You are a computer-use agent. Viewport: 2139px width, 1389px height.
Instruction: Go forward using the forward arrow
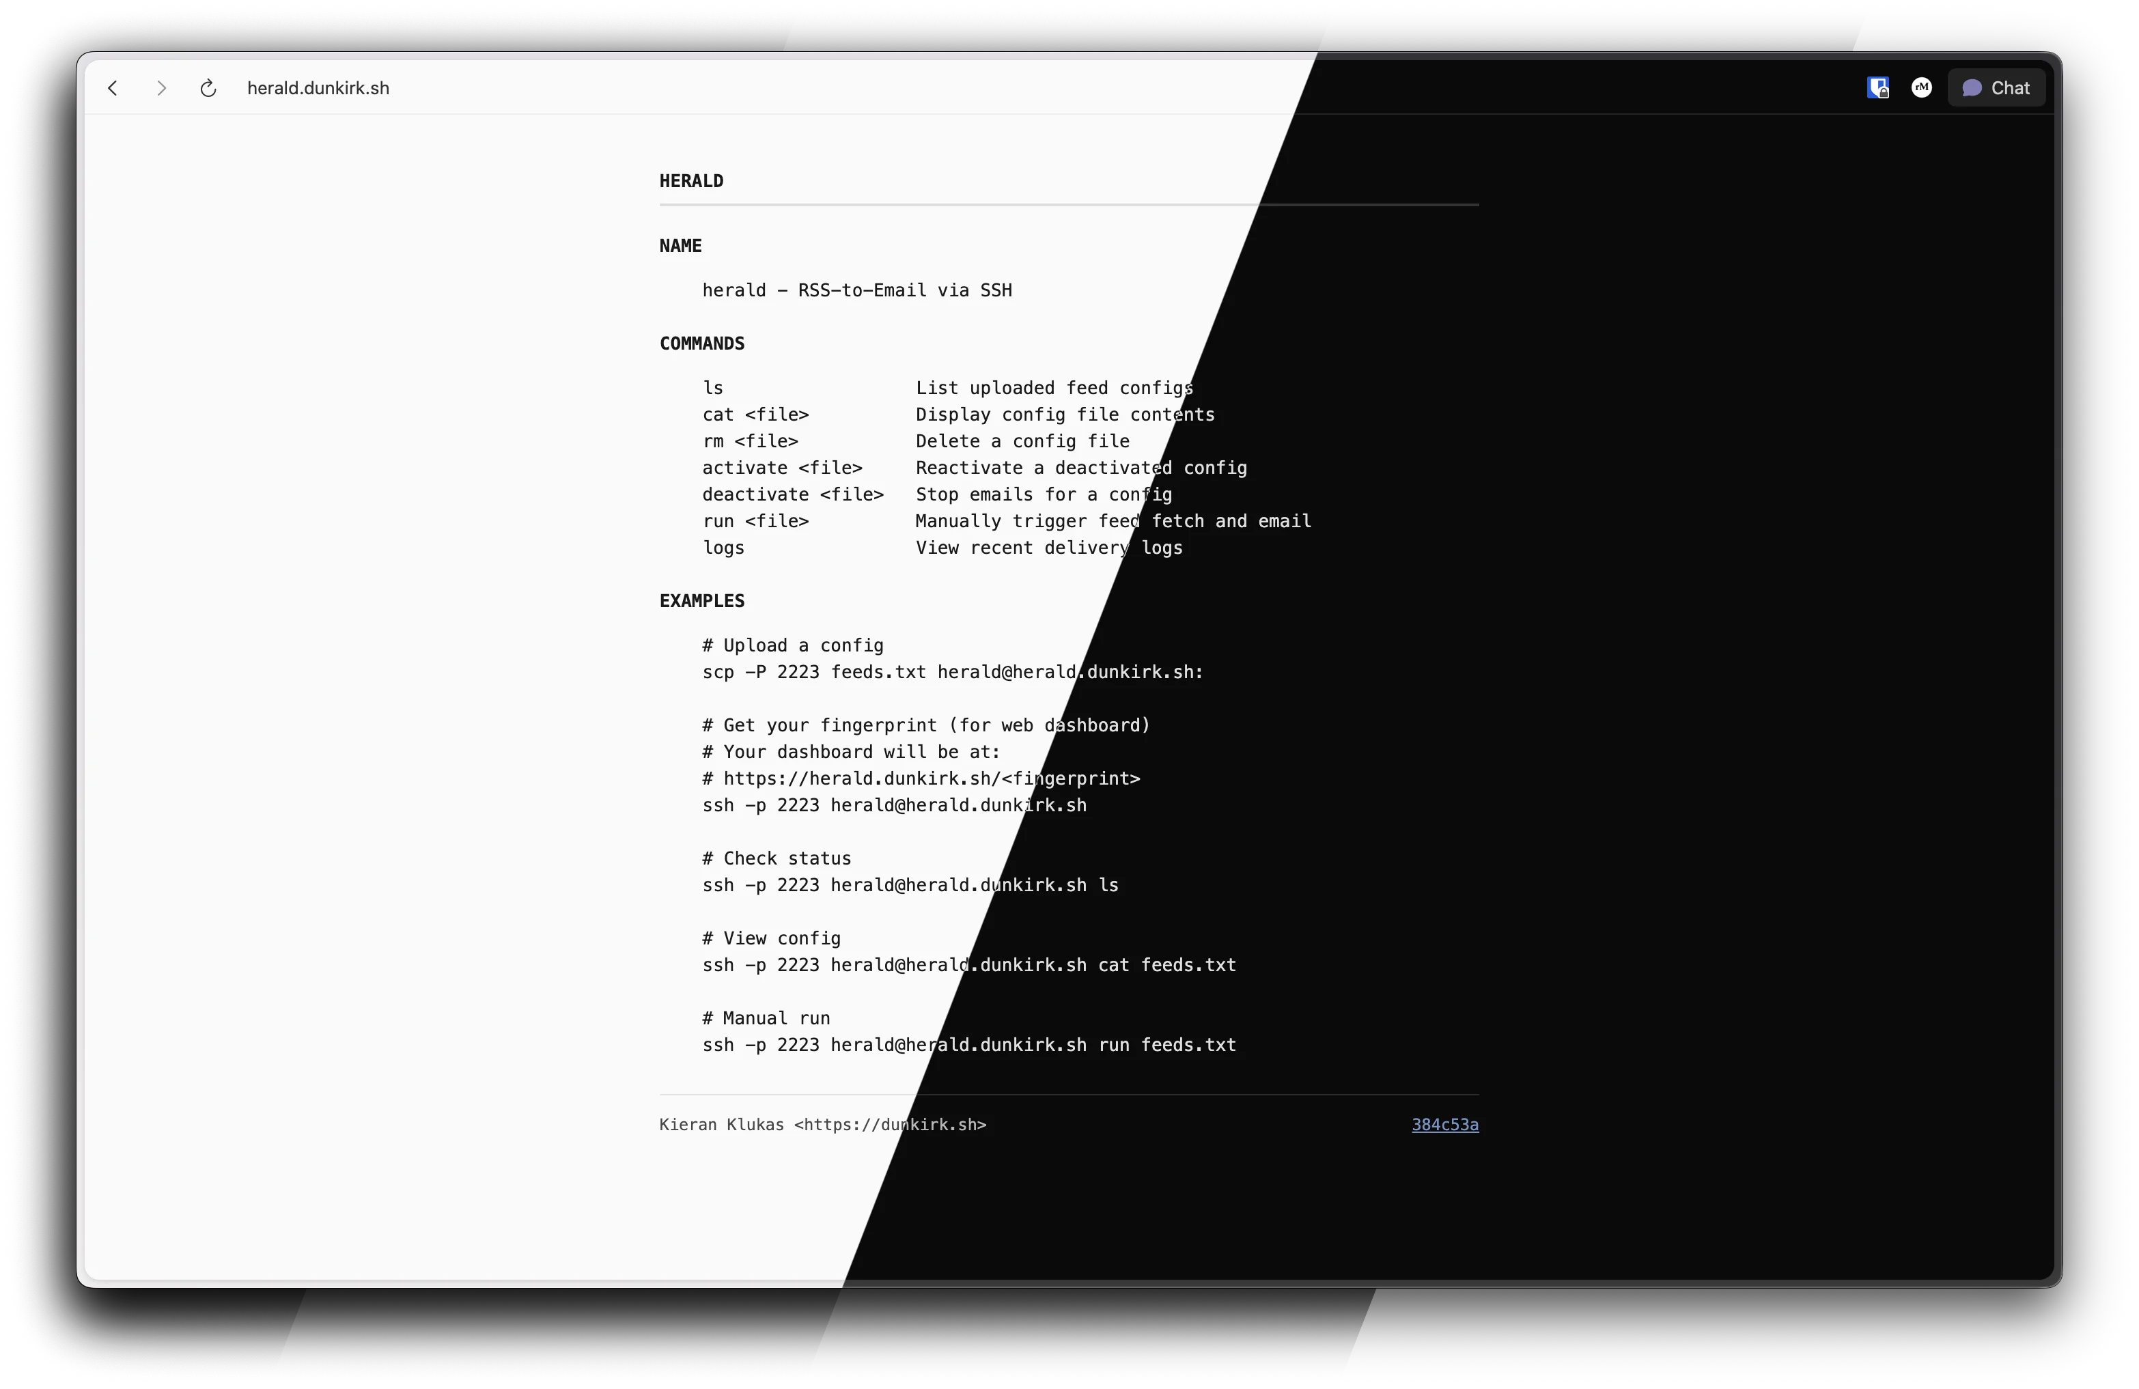(x=161, y=87)
